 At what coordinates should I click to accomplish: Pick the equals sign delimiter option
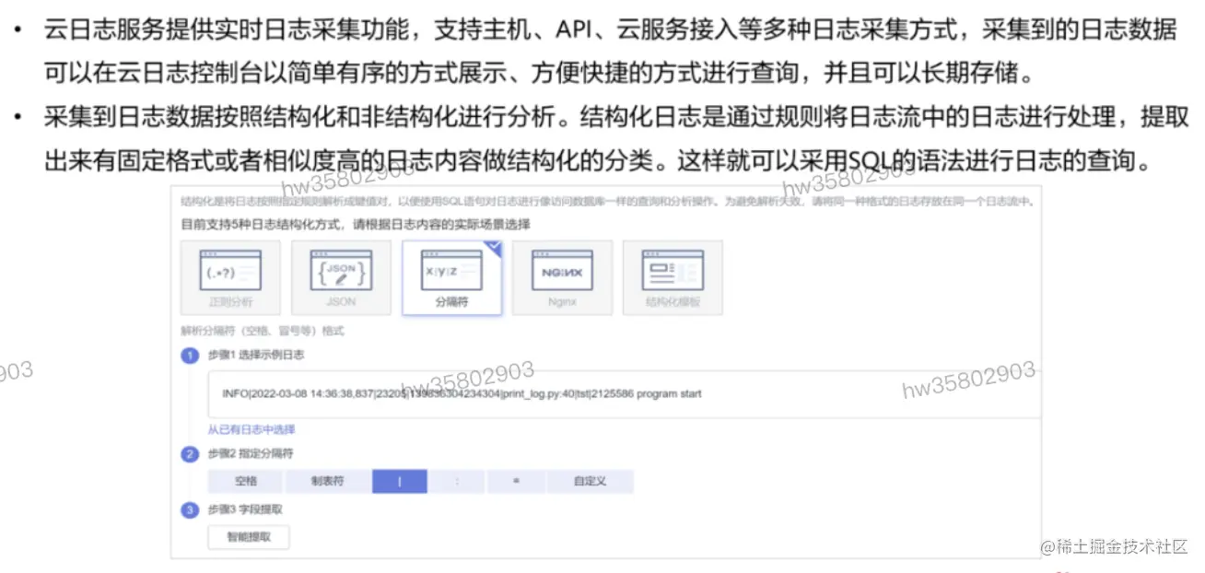[x=517, y=482]
